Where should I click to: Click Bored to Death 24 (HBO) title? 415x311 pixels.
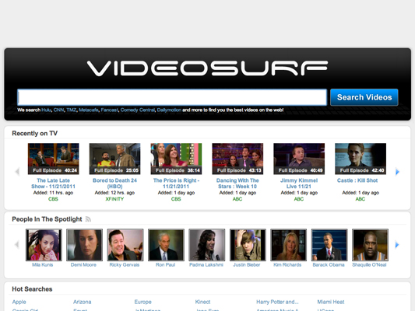point(114,183)
